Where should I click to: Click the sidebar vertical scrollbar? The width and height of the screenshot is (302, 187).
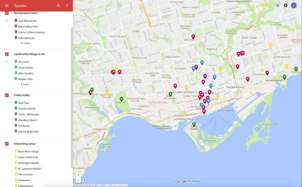[72, 98]
